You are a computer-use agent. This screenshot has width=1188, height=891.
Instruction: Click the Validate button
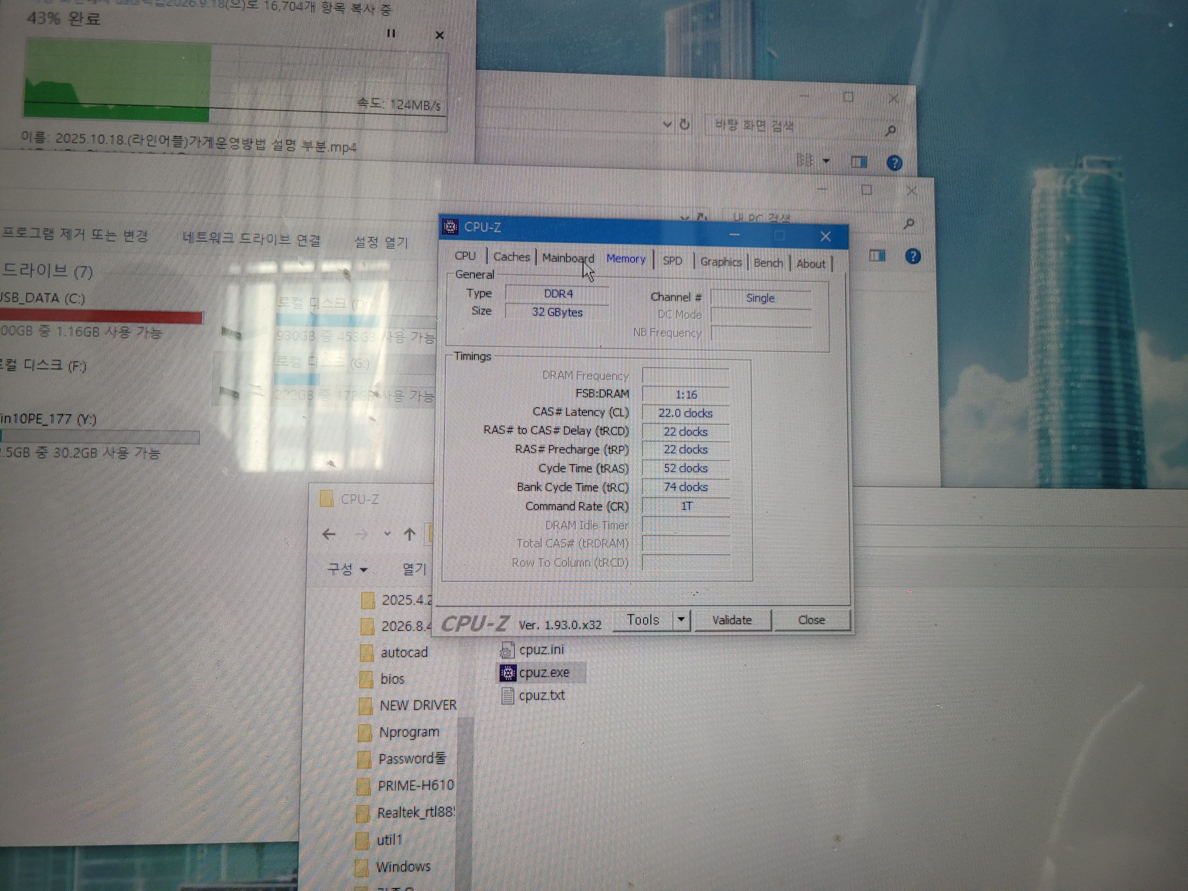732,620
